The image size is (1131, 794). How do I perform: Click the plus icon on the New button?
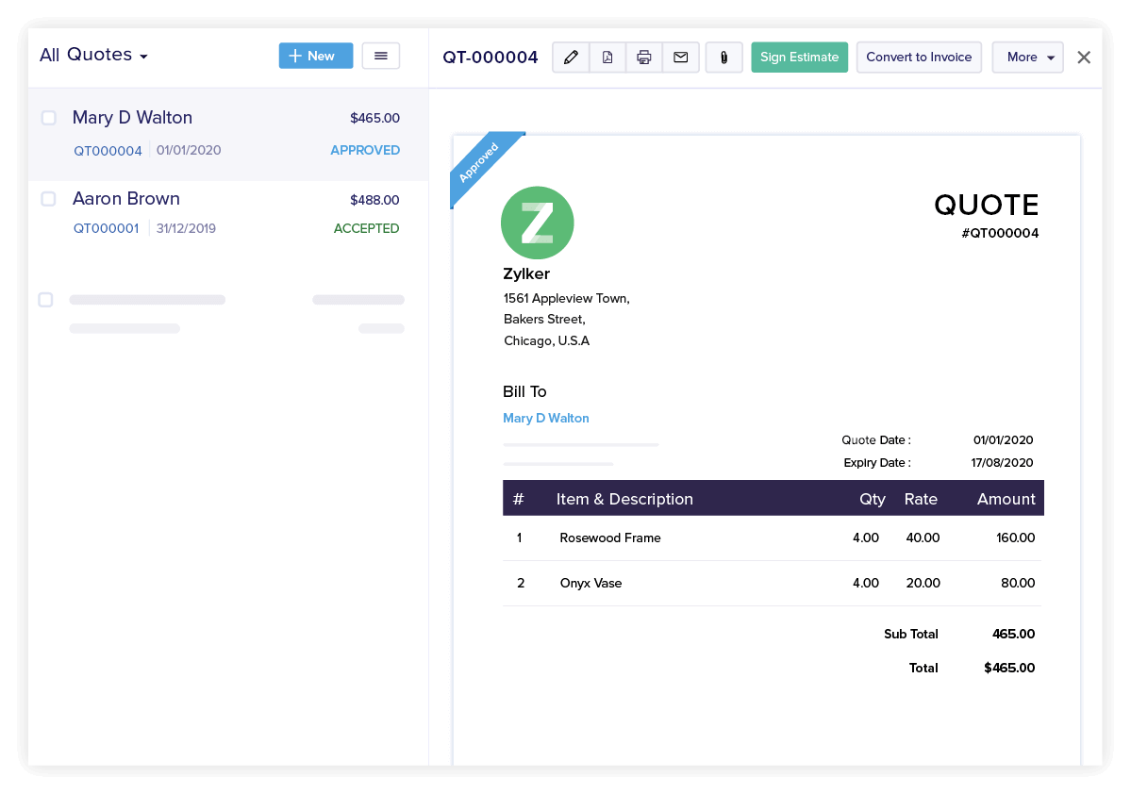tap(297, 56)
